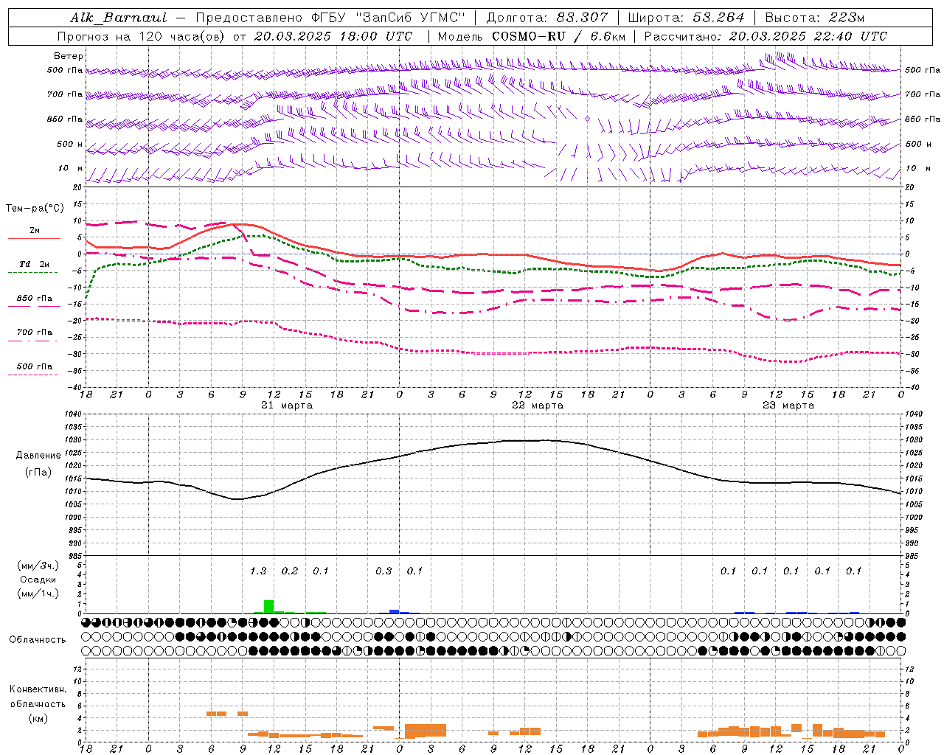
Task: Click the date label 22 марта
Action: (538, 406)
